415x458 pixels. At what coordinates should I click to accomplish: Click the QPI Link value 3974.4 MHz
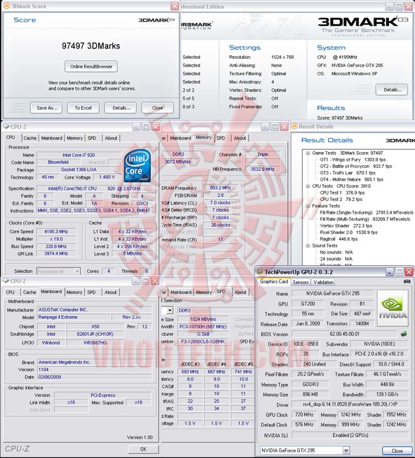pyautogui.click(x=56, y=254)
